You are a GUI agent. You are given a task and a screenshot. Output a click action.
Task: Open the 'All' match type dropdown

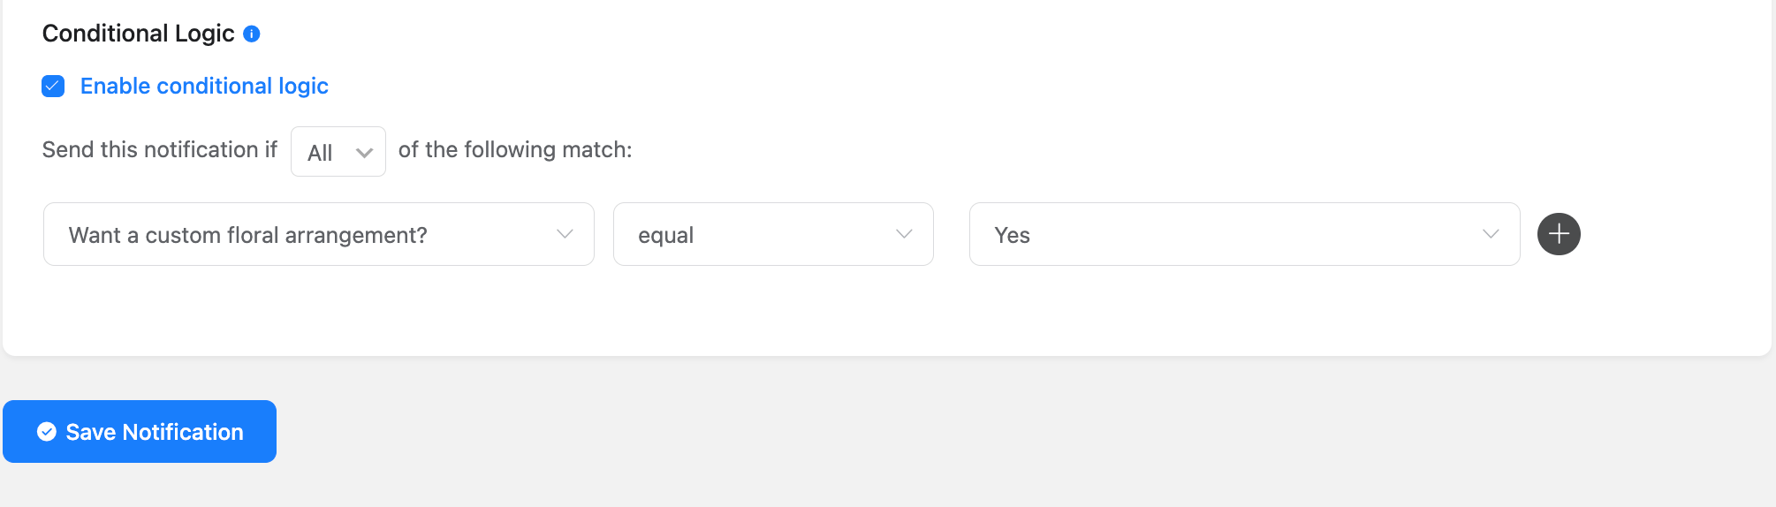[338, 152]
